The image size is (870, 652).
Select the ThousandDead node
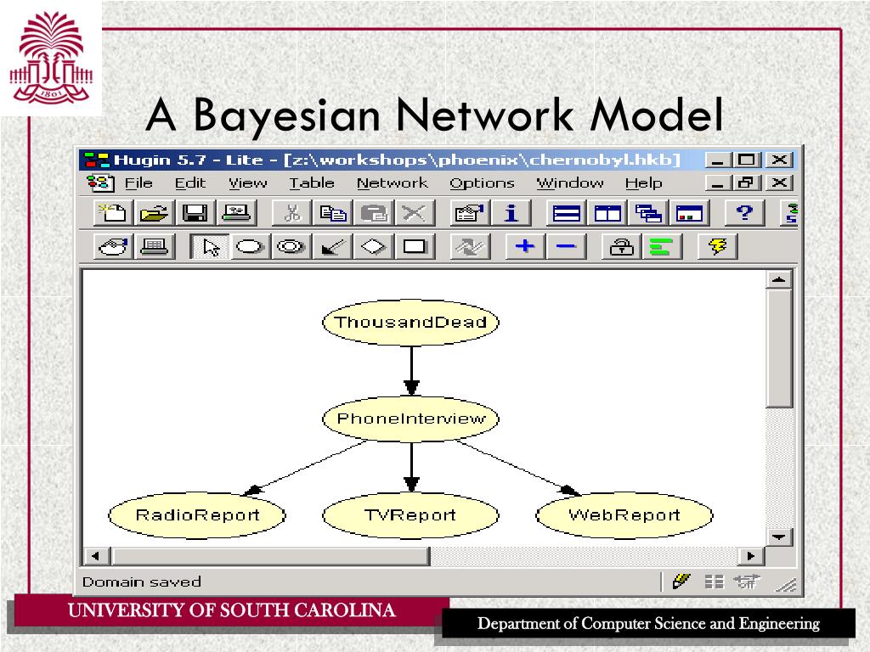pos(410,322)
